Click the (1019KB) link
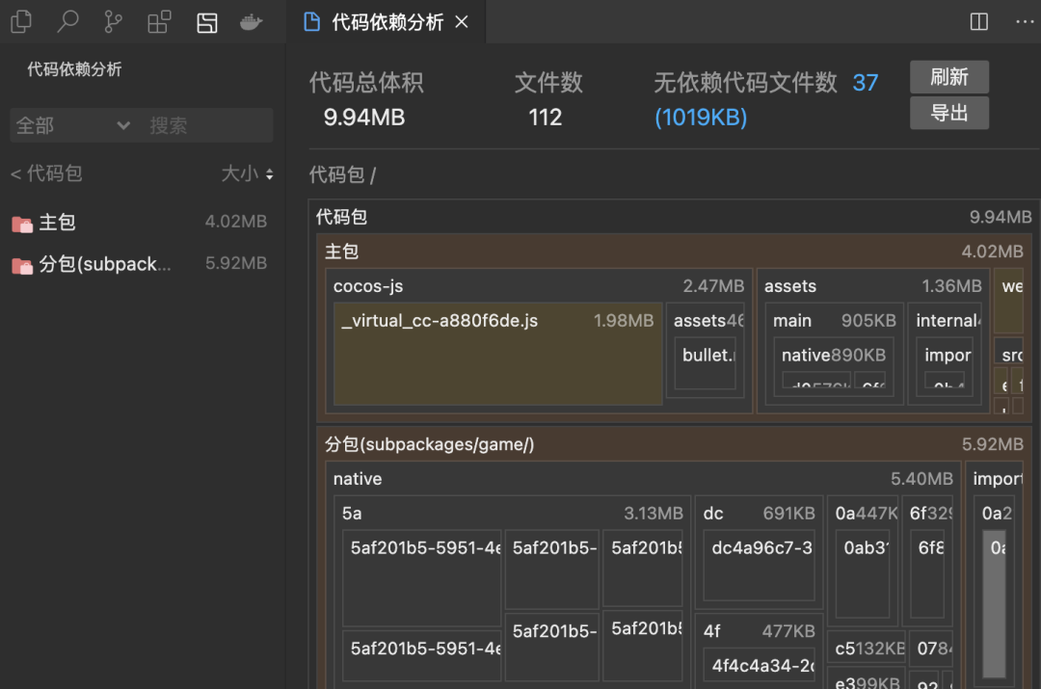The width and height of the screenshot is (1041, 689). [x=701, y=118]
